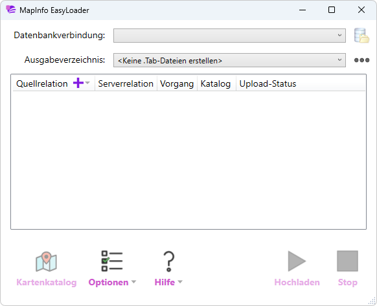The image size is (377, 306).
Task: Click the window resize grip corner
Action: click(x=372, y=301)
